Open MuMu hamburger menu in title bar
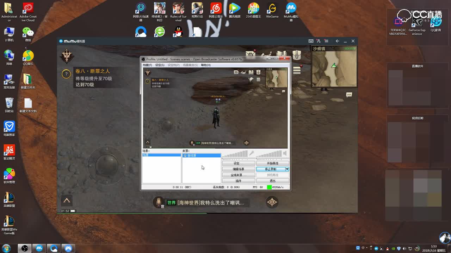 click(x=326, y=41)
